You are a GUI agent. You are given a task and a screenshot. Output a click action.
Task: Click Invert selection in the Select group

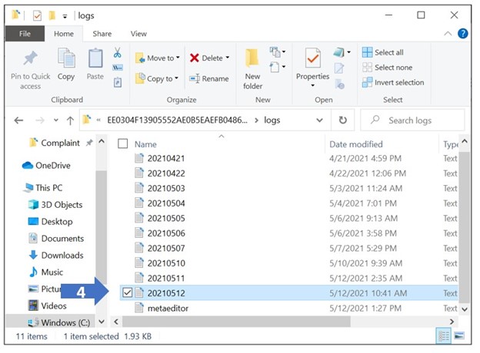coord(392,82)
